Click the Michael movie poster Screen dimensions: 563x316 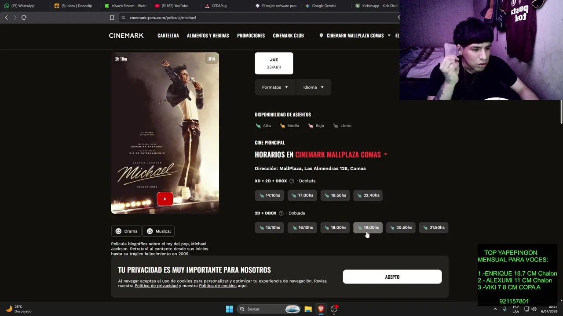(165, 133)
